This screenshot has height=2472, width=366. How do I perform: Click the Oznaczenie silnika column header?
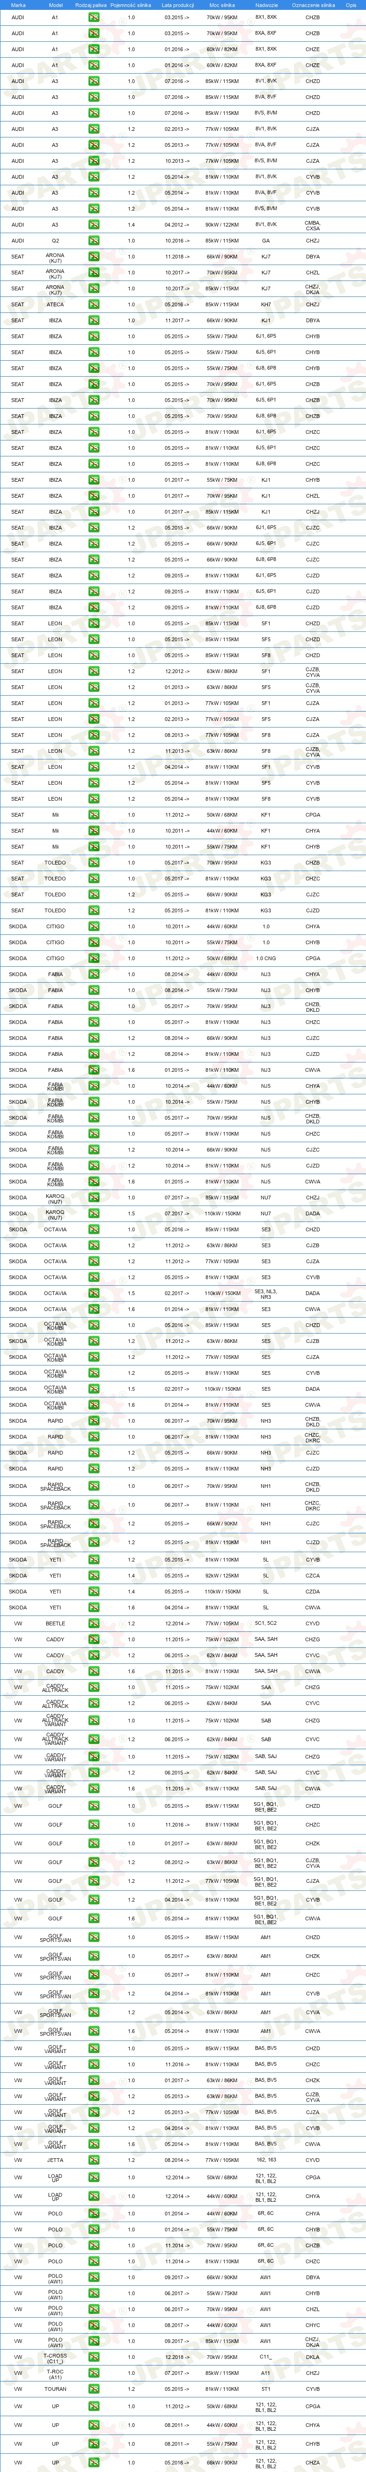pos(313,5)
